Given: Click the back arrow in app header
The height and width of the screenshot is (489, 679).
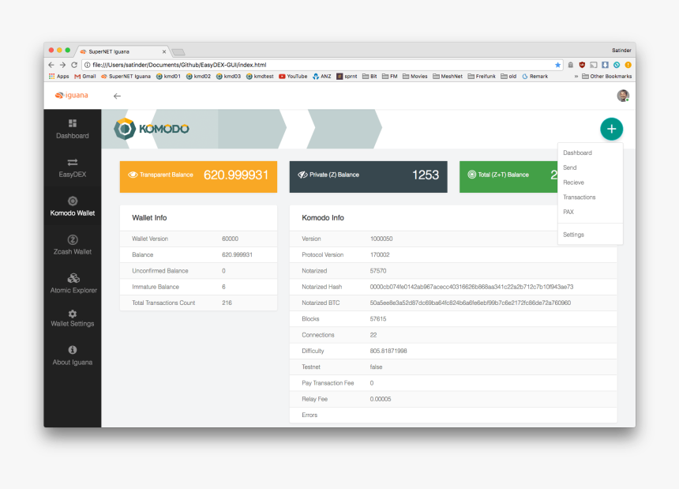Looking at the screenshot, I should [x=117, y=96].
